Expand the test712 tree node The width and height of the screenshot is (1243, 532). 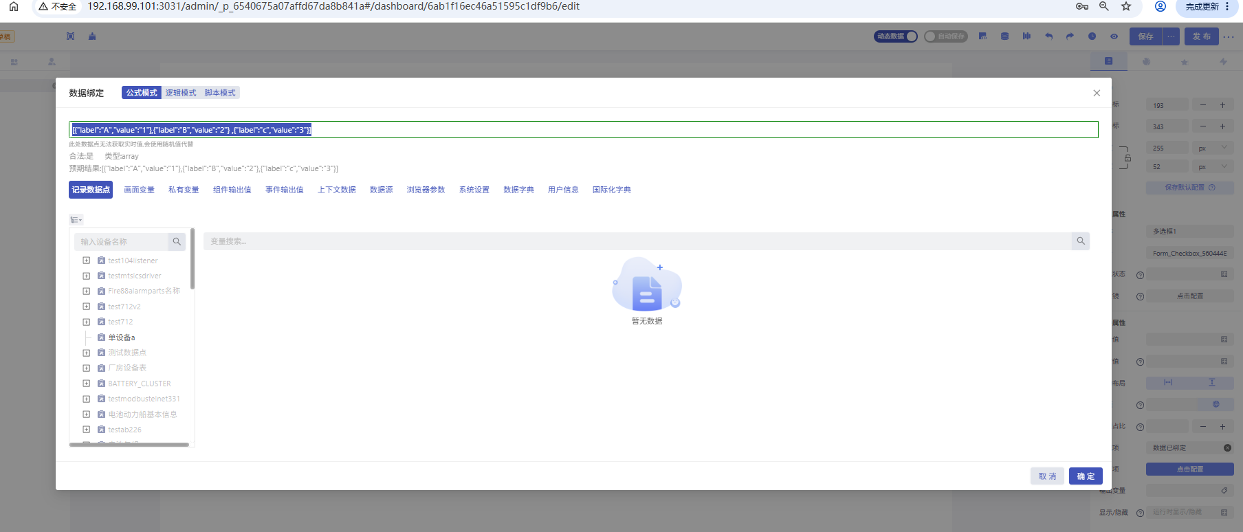(x=87, y=322)
